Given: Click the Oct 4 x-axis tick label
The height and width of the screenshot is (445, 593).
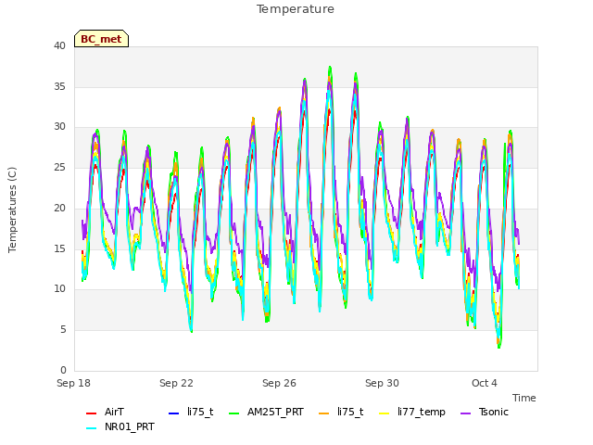Looking at the screenshot, I should pyautogui.click(x=485, y=383).
